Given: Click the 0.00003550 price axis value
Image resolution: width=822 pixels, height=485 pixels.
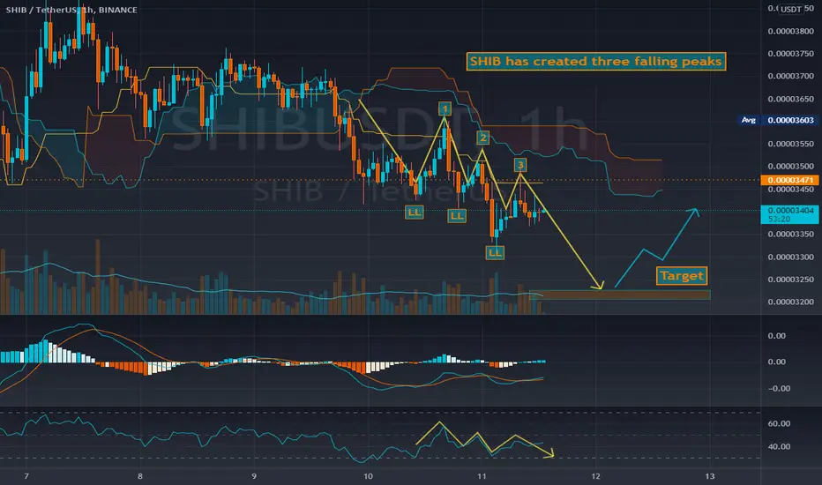Looking at the screenshot, I should tap(790, 144).
